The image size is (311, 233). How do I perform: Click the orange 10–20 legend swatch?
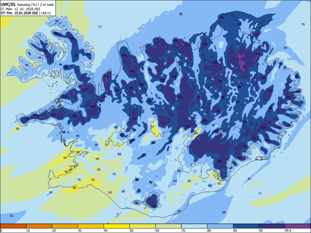(39, 226)
